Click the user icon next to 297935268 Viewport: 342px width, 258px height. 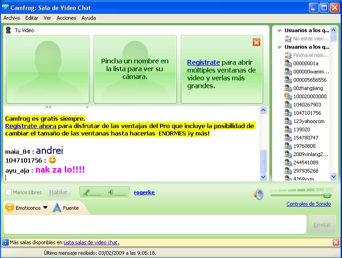288,171
